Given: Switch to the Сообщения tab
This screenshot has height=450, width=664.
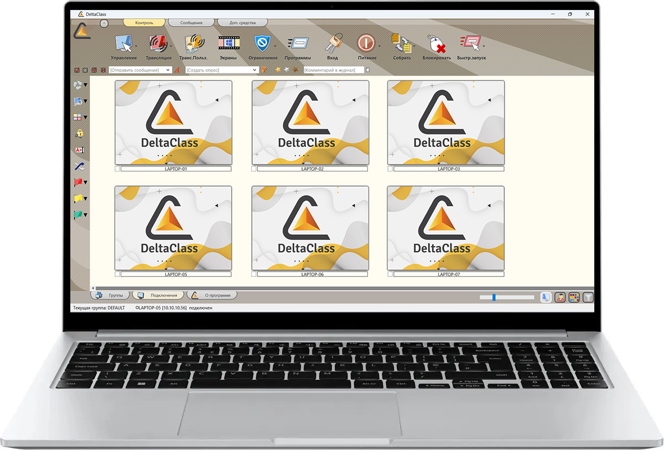Looking at the screenshot, I should [190, 23].
